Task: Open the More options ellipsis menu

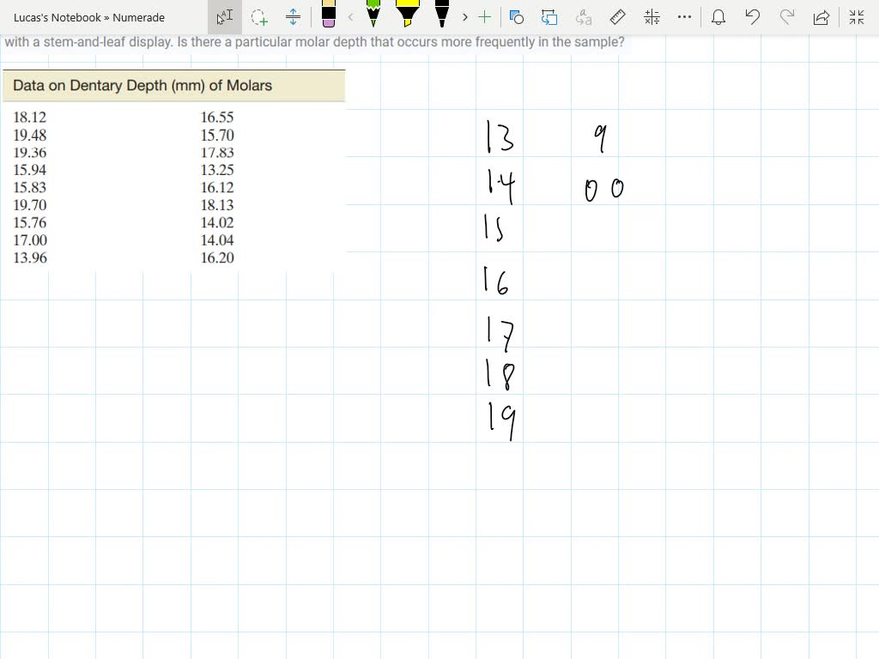Action: (x=684, y=17)
